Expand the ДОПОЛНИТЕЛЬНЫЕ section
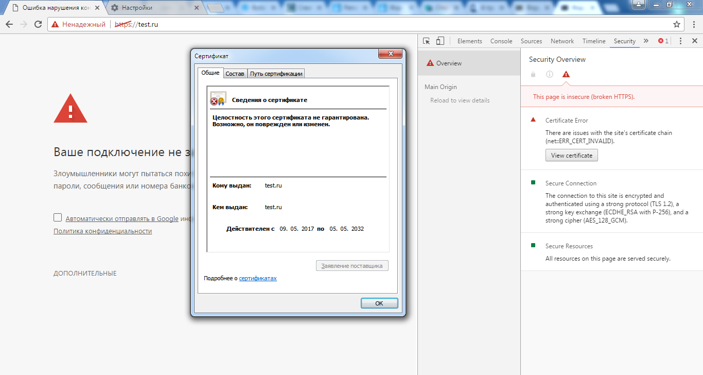This screenshot has height=375, width=703. tap(85, 274)
